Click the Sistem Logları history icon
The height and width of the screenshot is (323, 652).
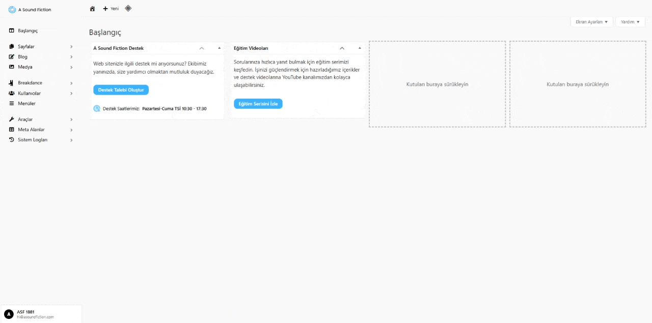(x=11, y=139)
